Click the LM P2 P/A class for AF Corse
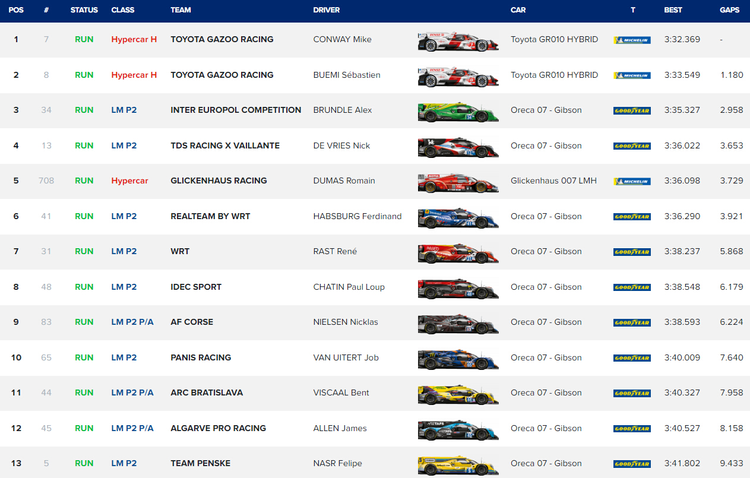This screenshot has height=478, width=750. pyautogui.click(x=132, y=322)
